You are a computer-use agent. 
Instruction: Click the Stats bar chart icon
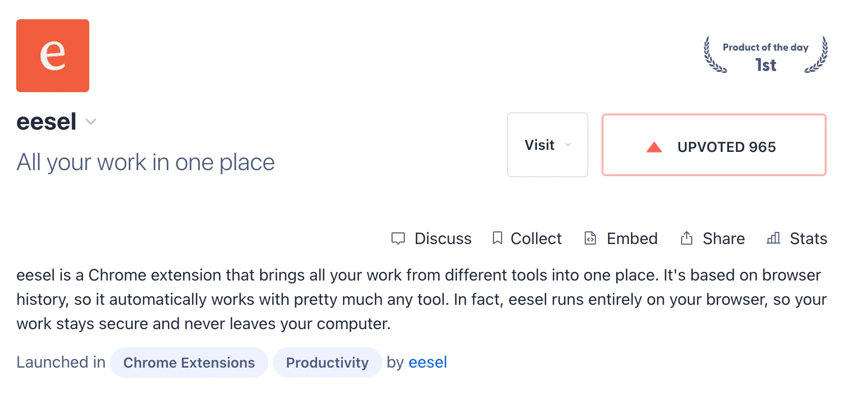click(x=773, y=238)
